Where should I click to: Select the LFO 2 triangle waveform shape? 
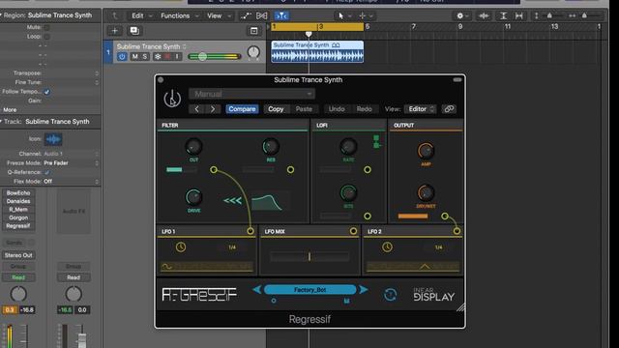(425, 267)
